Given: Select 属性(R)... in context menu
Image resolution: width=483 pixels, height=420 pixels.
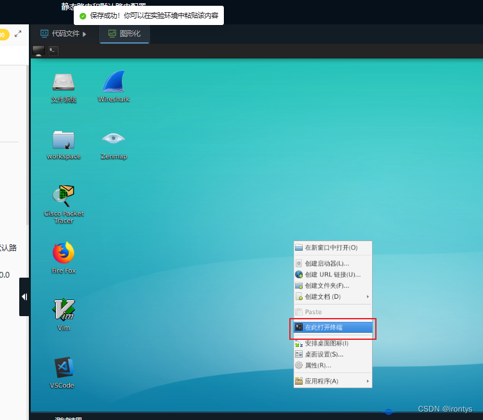Looking at the screenshot, I should click(333, 365).
